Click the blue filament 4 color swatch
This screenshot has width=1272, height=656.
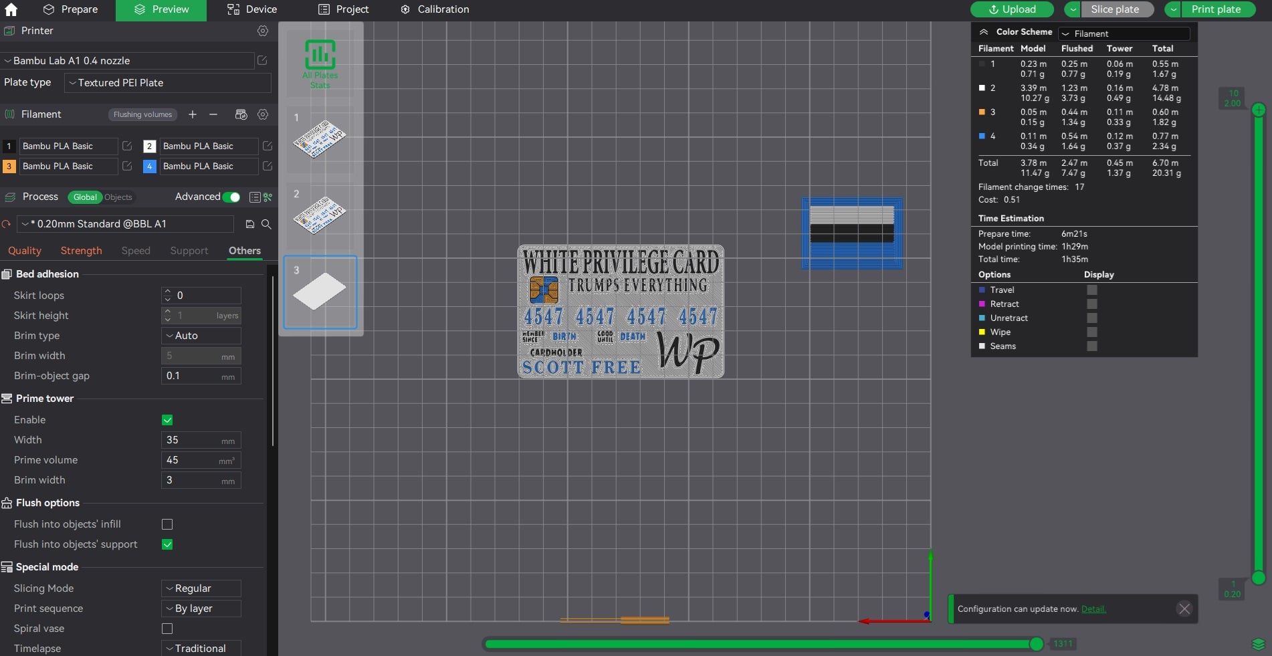click(x=150, y=166)
